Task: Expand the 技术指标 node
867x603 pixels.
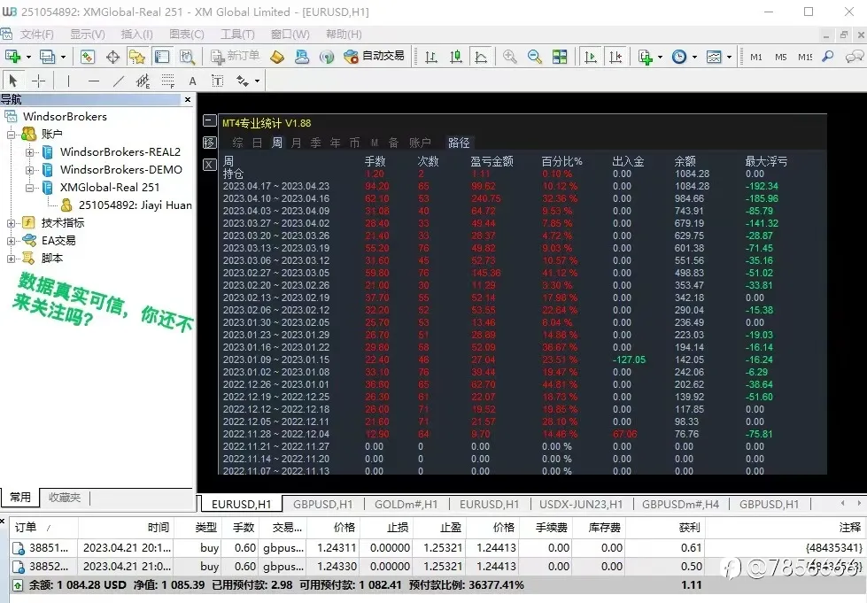Action: tap(11, 223)
